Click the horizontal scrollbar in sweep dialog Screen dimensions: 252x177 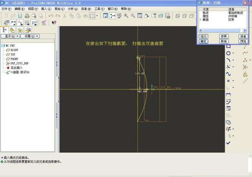(x=223, y=30)
